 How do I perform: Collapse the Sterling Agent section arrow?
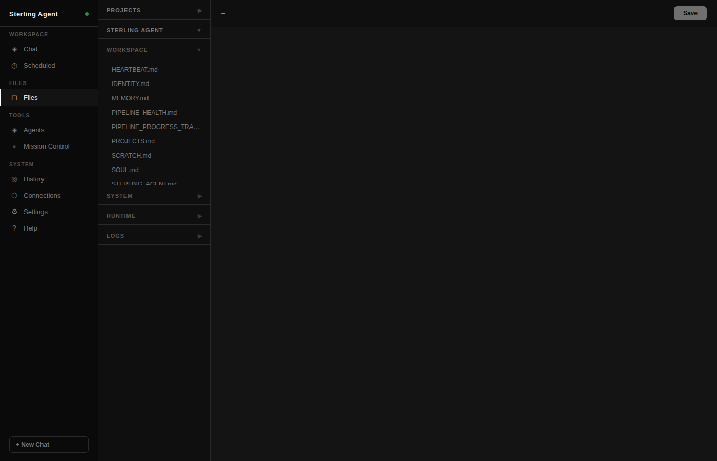(199, 31)
